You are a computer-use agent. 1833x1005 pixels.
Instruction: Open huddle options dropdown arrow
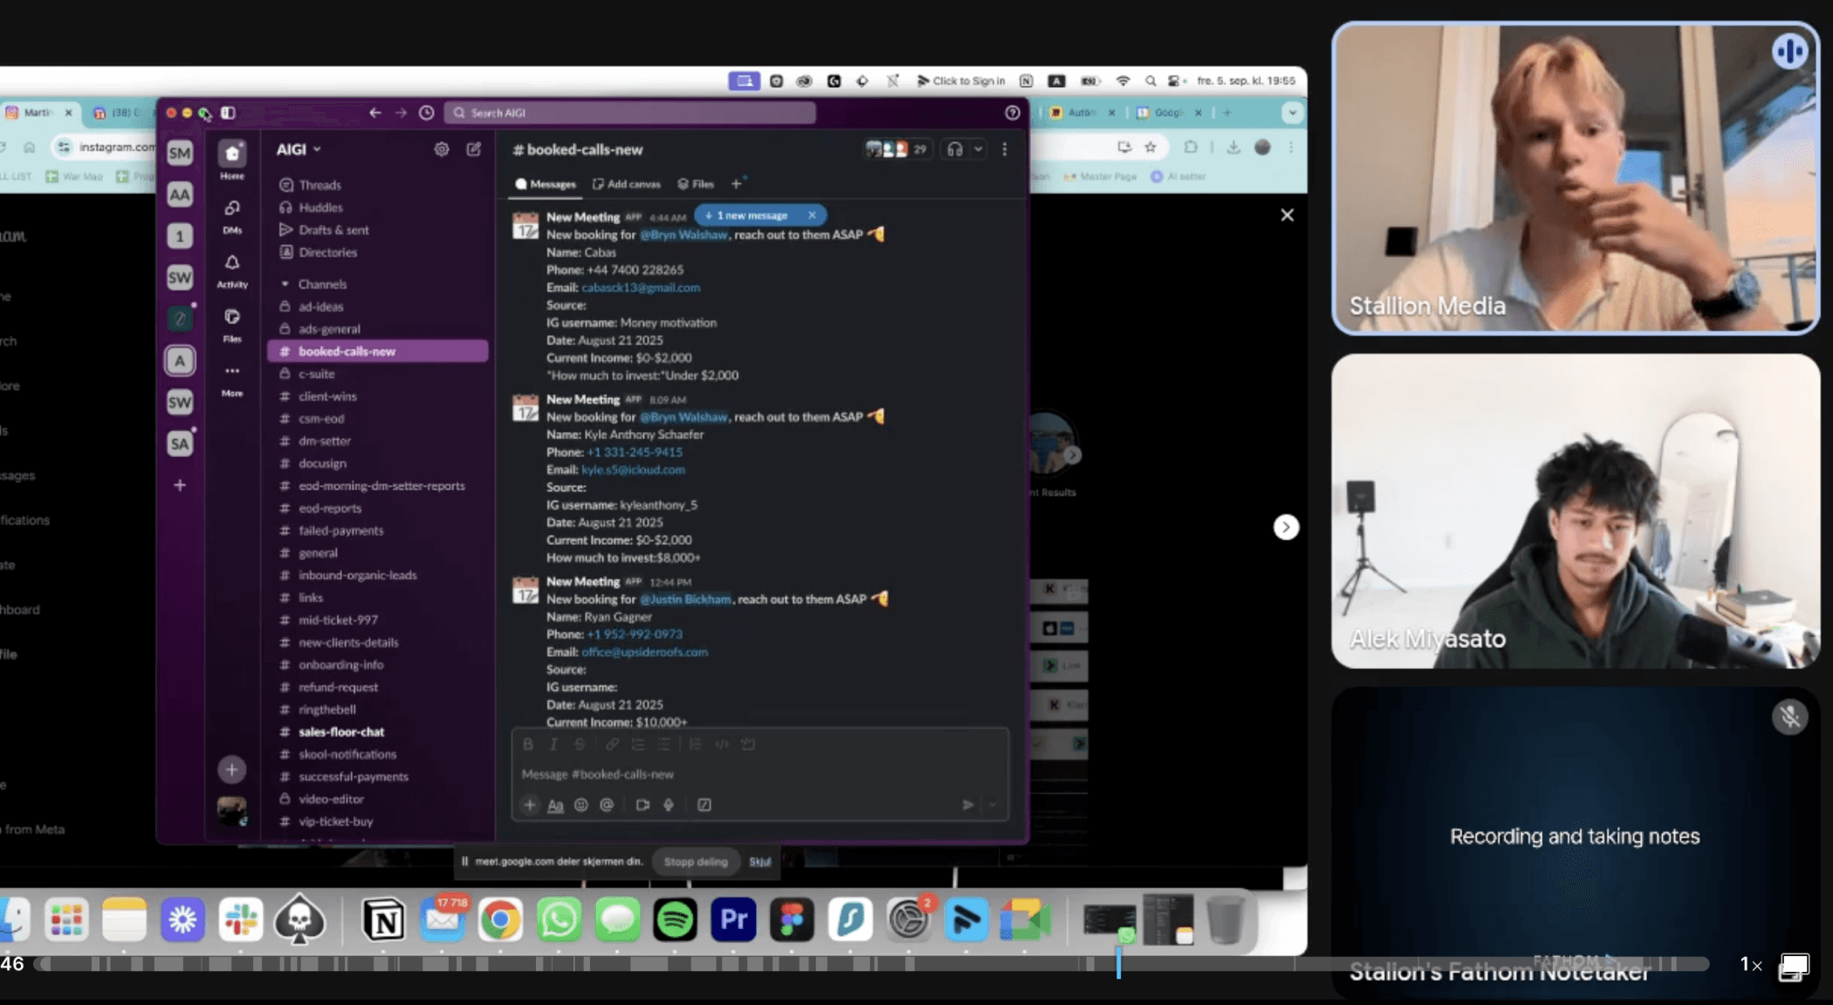pyautogui.click(x=978, y=149)
